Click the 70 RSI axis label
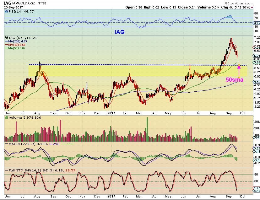The height and width of the screenshot is (200, 260). pos(256,18)
